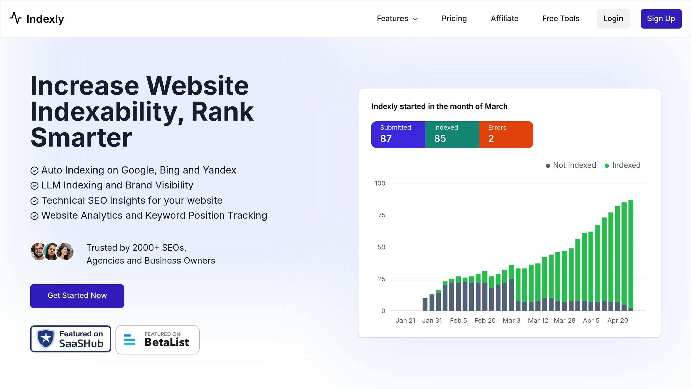The image size is (691, 389).
Task: Toggle the Indexed legend in the chart
Action: tap(623, 165)
